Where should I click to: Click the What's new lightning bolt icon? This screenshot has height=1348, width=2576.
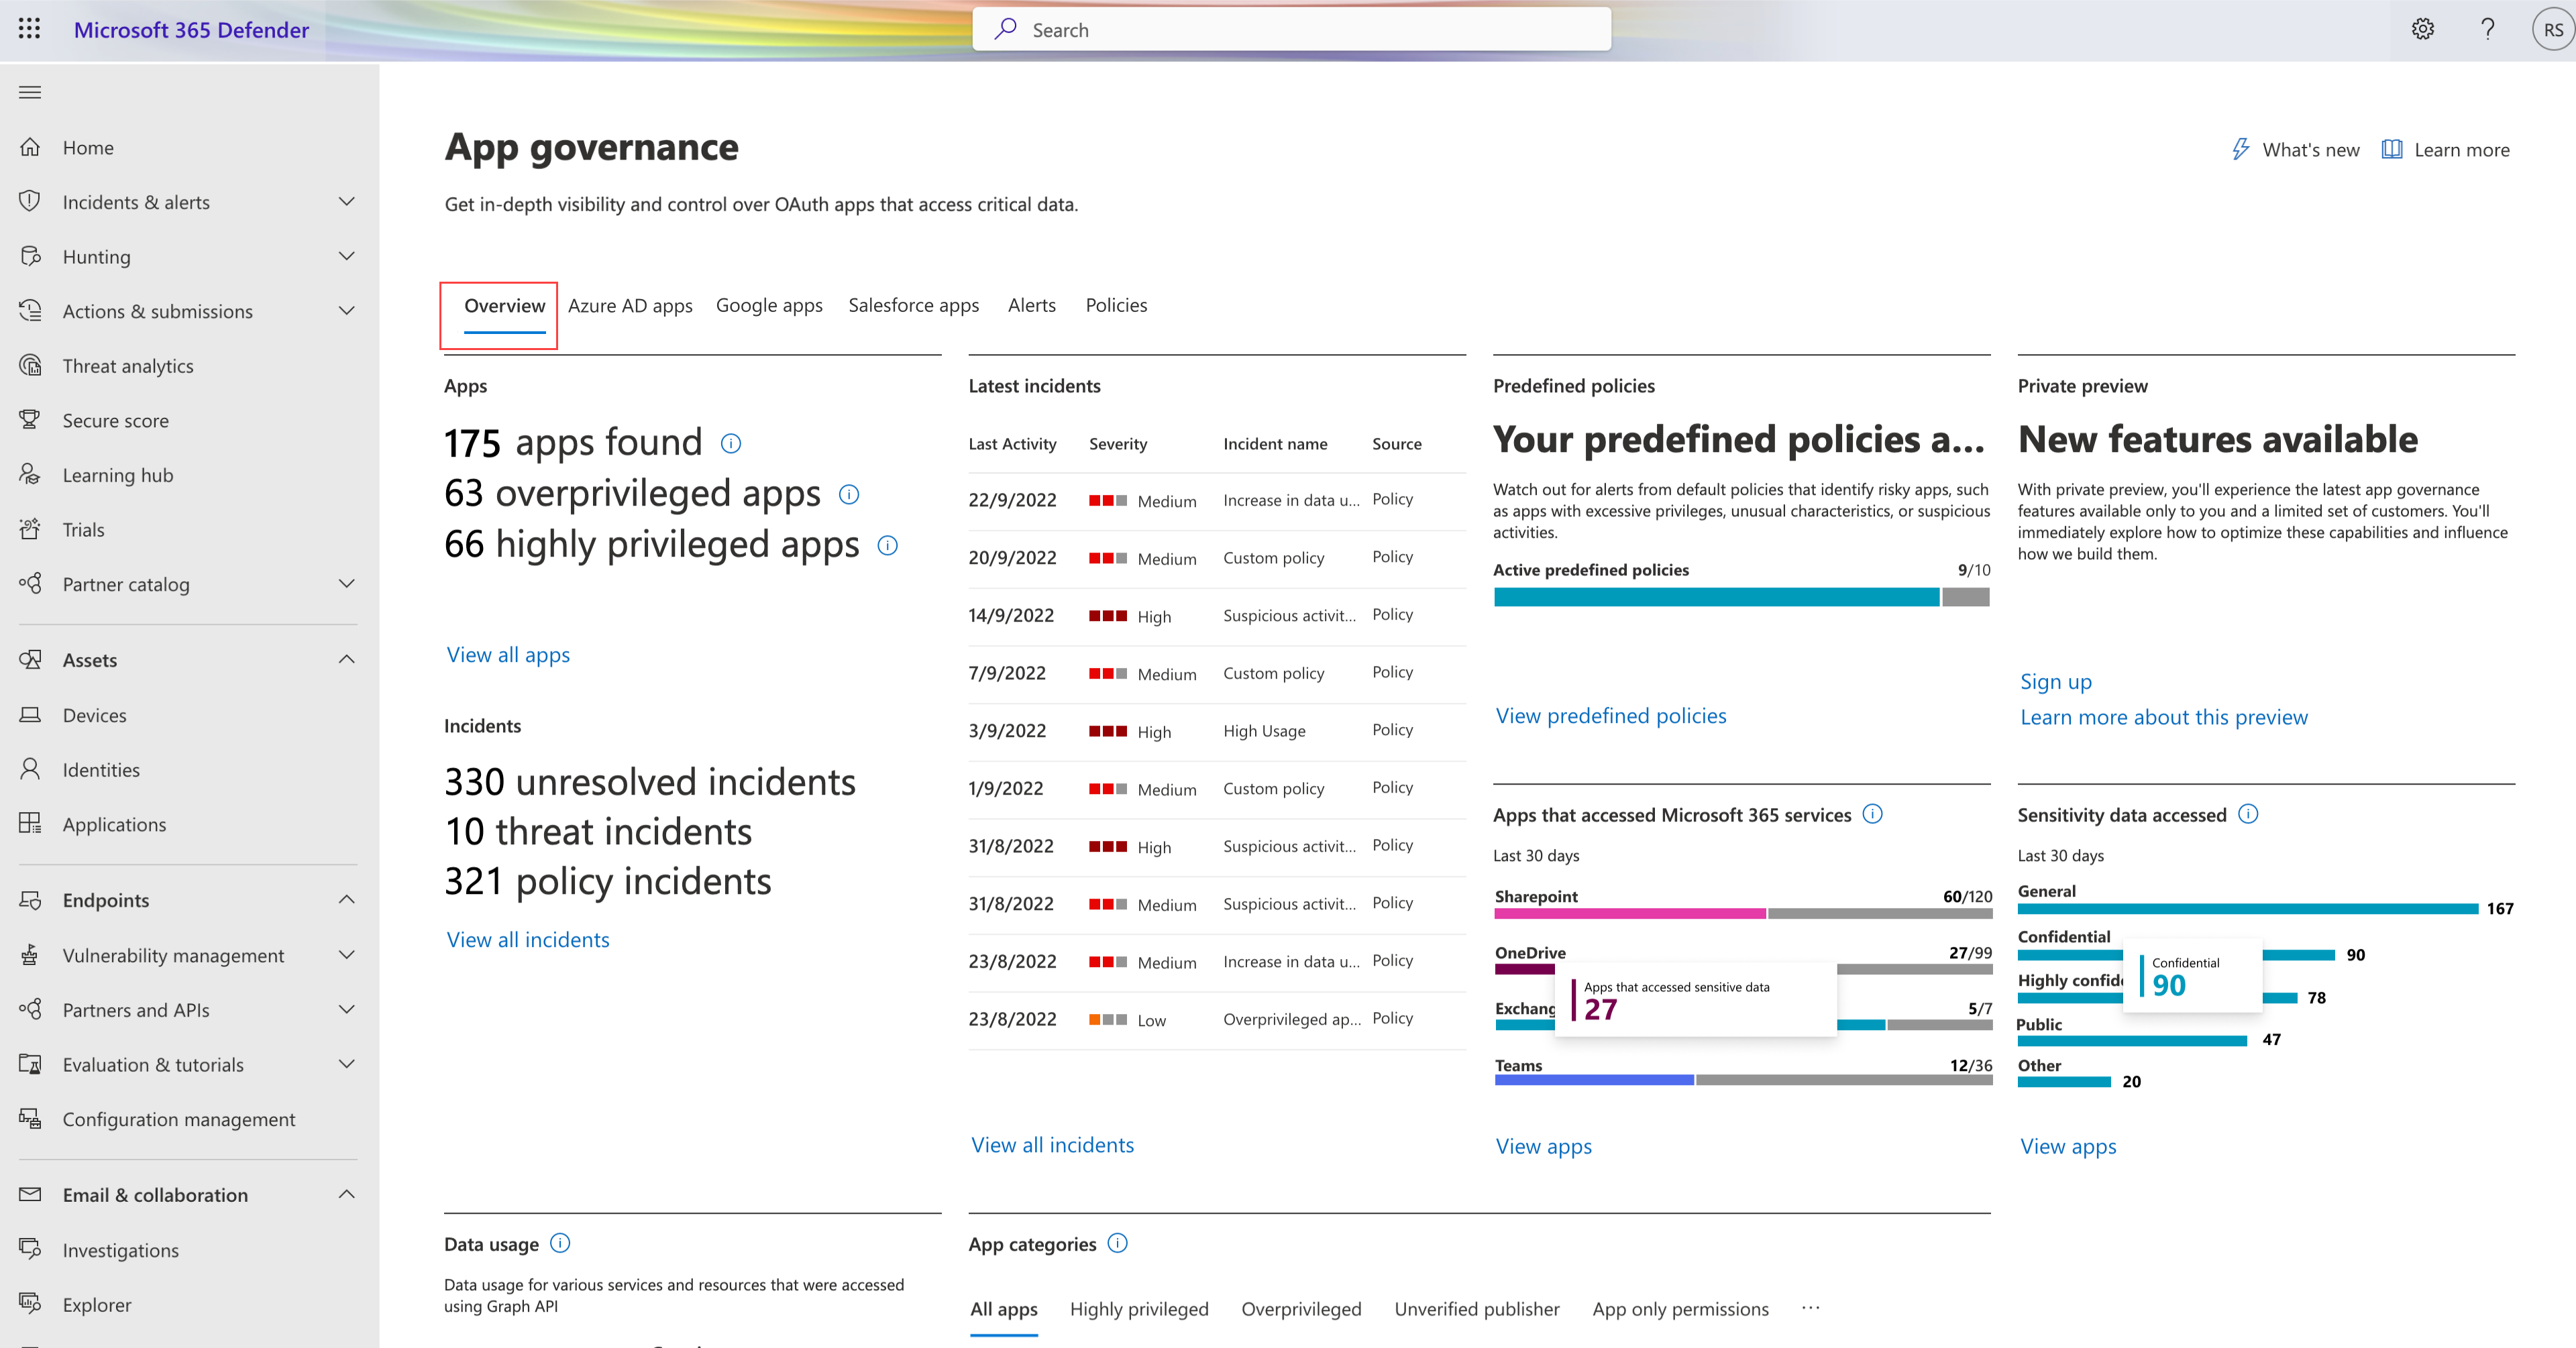pyautogui.click(x=2239, y=150)
